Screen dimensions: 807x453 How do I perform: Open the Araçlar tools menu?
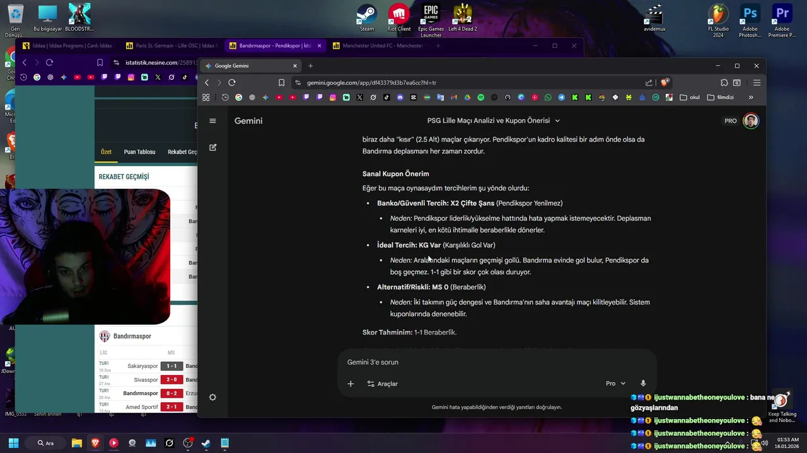[382, 384]
